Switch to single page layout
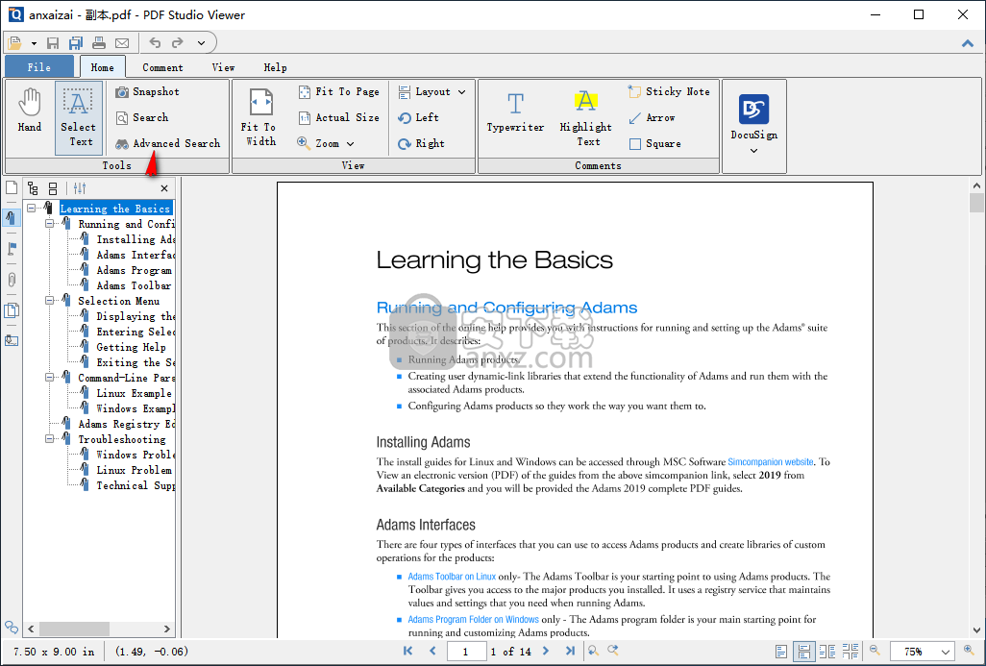 [x=781, y=652]
